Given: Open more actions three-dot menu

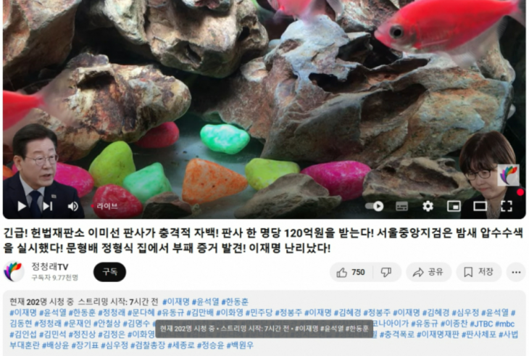Looking at the screenshot, I should (x=516, y=272).
